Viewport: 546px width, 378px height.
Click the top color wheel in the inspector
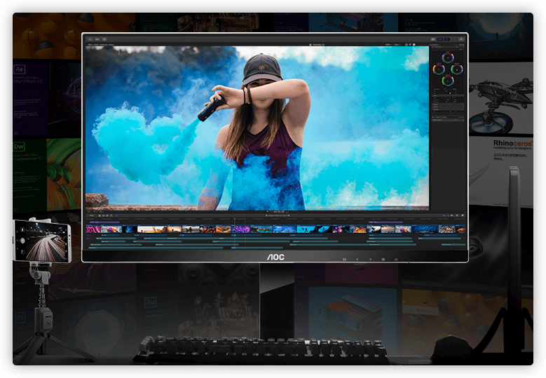pos(448,58)
